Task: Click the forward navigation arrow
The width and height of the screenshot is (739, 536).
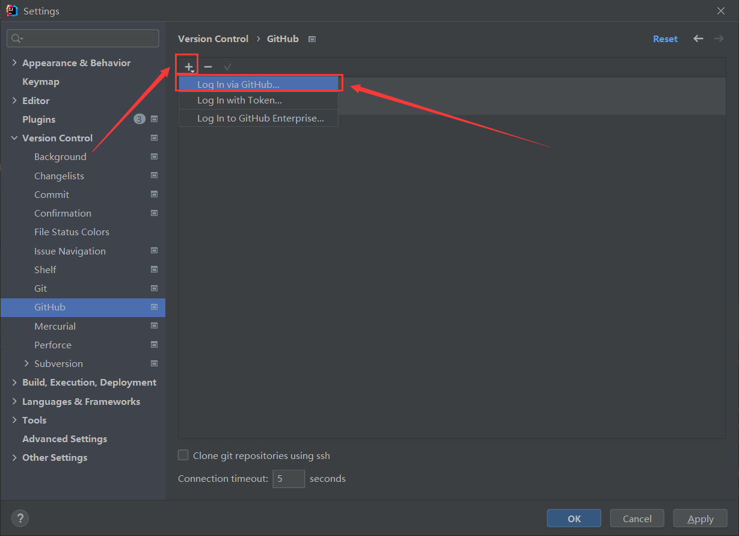Action: click(x=719, y=39)
